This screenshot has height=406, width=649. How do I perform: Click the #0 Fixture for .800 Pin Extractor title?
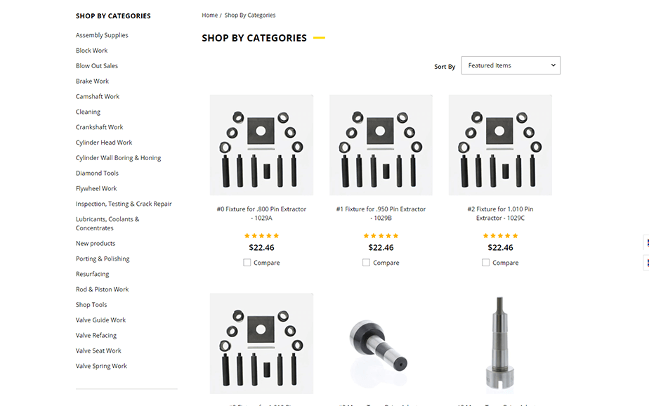[261, 213]
